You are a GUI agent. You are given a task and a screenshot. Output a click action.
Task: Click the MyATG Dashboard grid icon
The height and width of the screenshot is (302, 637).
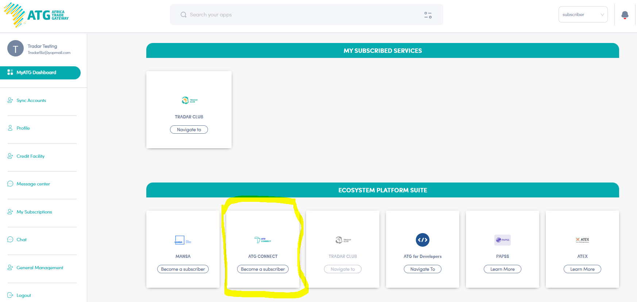tap(10, 72)
